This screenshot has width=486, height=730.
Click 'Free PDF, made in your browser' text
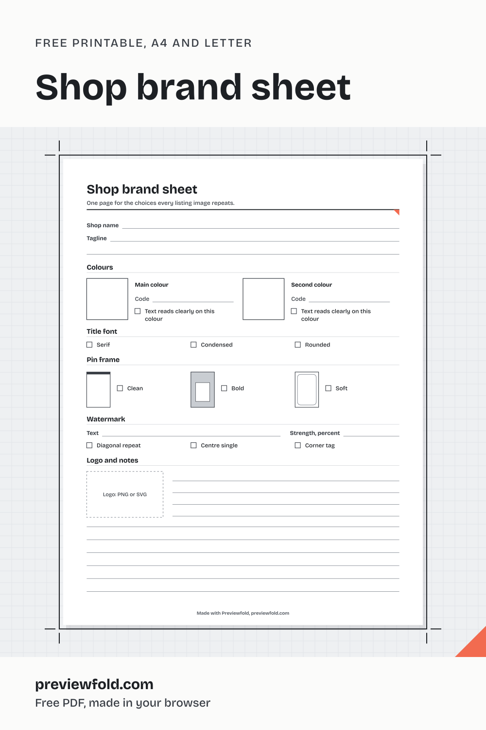coord(122,703)
